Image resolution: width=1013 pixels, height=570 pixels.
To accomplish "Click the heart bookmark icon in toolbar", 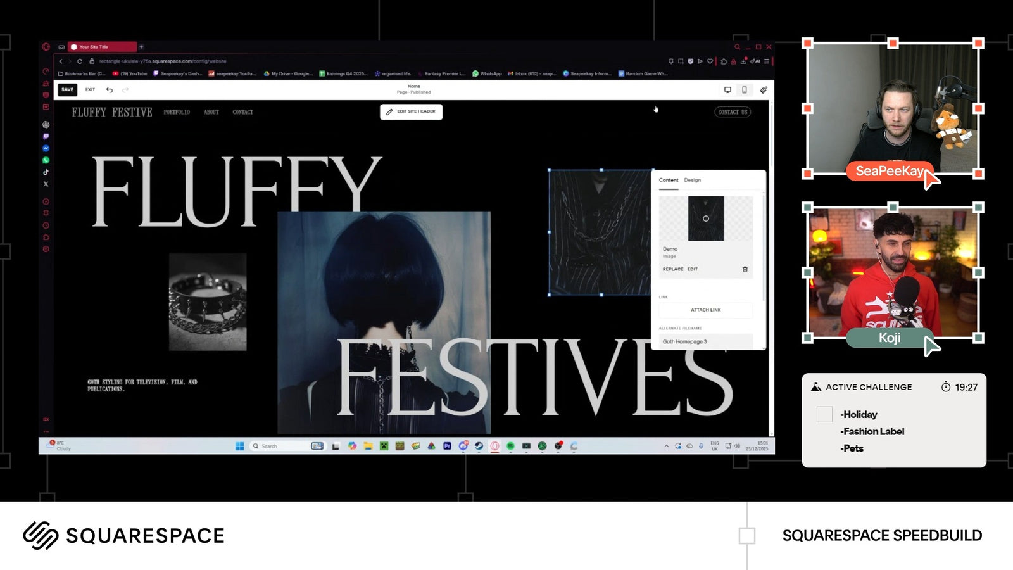I will (x=710, y=61).
